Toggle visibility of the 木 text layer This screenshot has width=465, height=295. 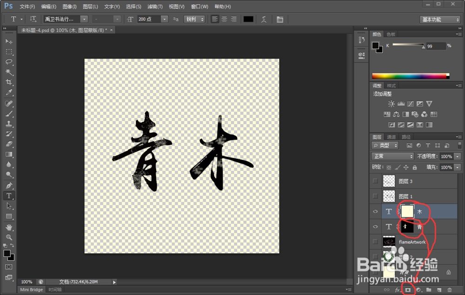(375, 211)
